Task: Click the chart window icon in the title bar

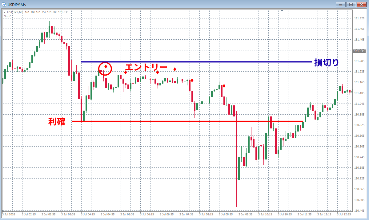Action: 4,5
